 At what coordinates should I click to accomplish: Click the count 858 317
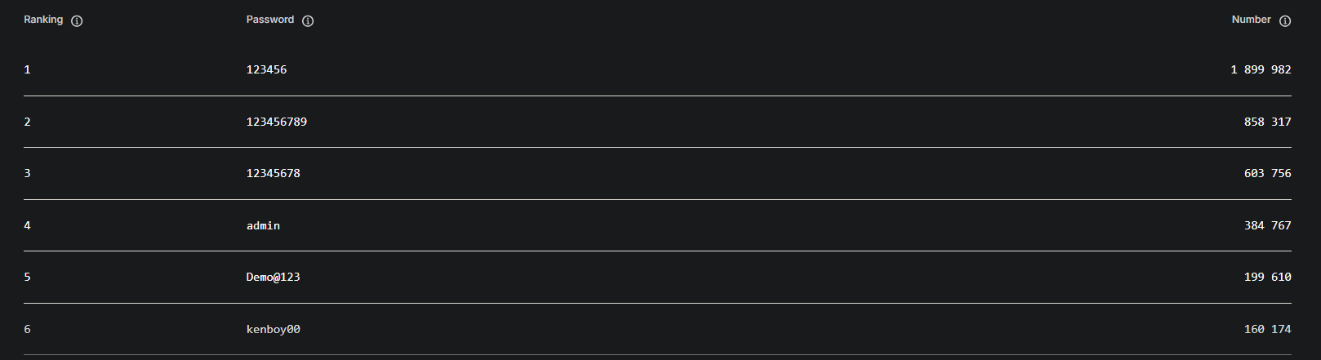1267,122
